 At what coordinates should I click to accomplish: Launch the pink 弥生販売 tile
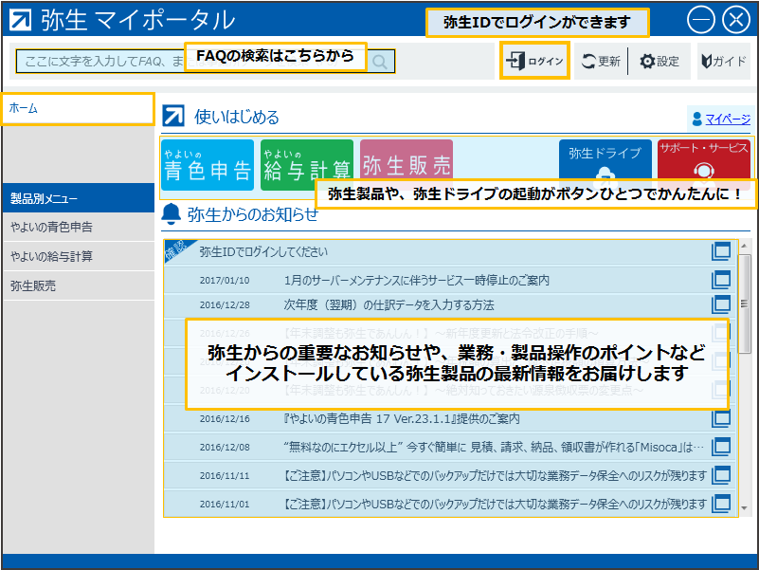point(407,165)
